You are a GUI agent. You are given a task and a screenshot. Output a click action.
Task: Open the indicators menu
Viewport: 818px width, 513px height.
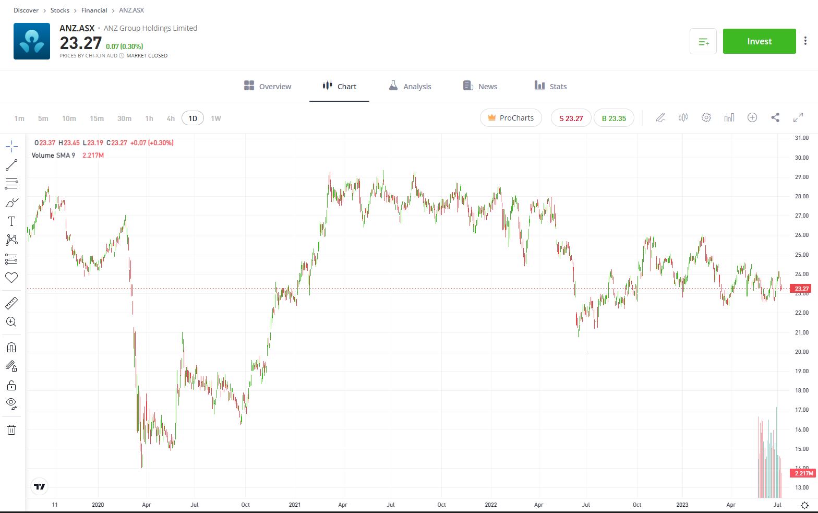pyautogui.click(x=729, y=118)
